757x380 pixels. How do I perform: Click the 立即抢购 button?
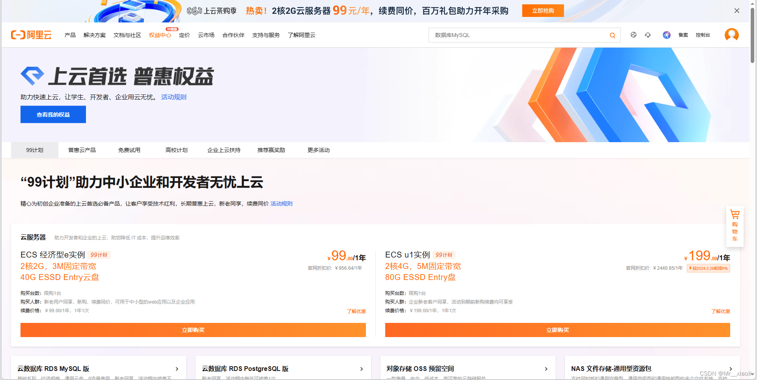(x=543, y=11)
